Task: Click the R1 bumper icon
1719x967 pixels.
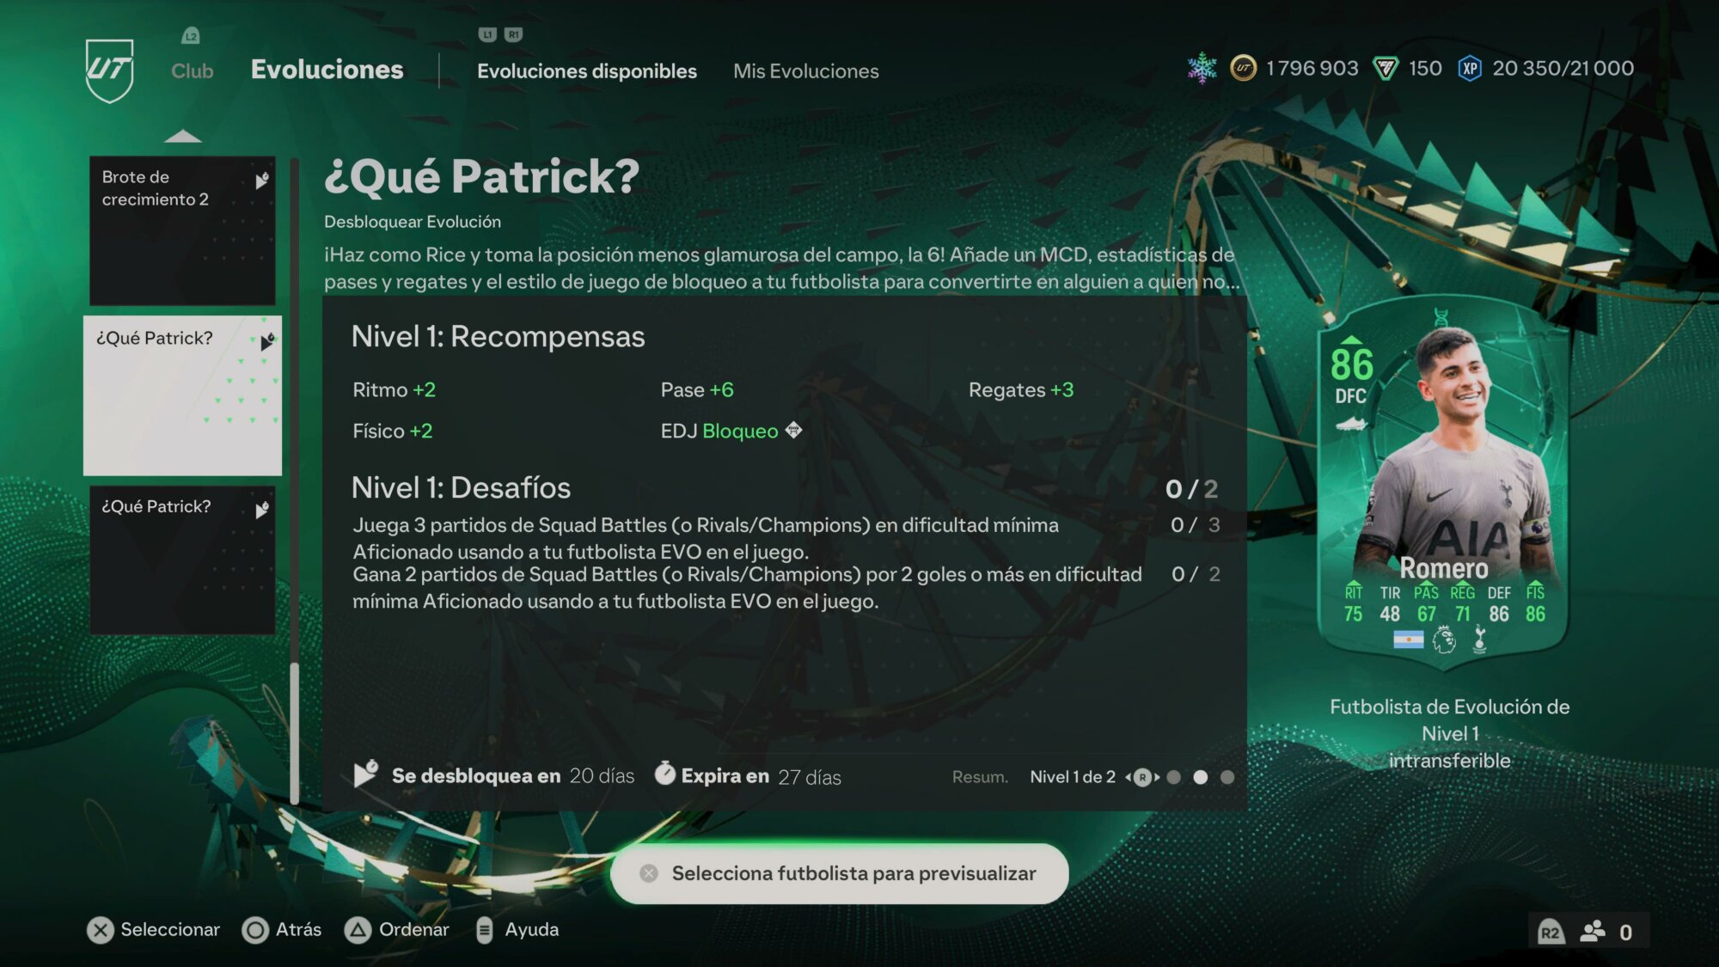Action: pyautogui.click(x=513, y=34)
